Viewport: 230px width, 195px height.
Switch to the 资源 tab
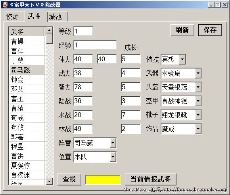coord(13,17)
